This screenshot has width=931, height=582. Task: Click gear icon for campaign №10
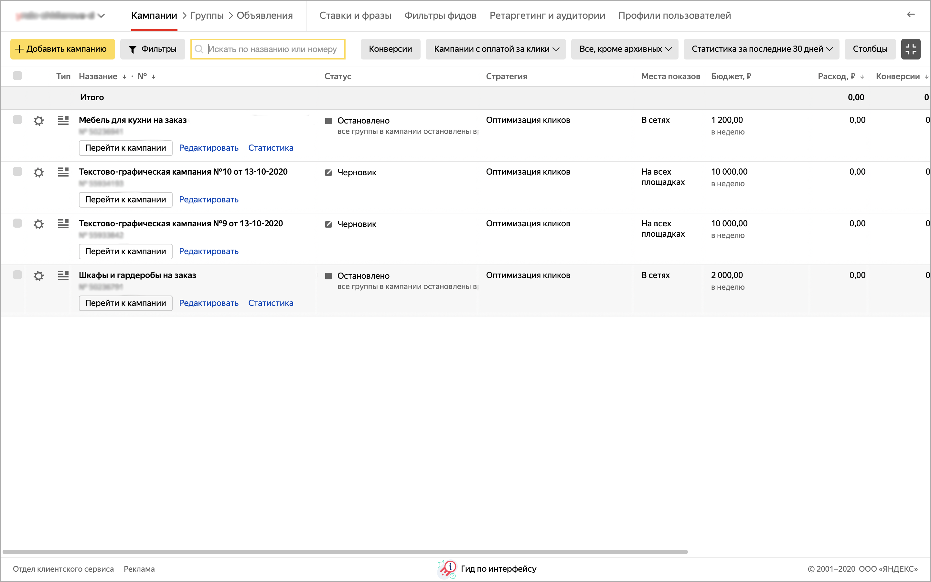pos(38,172)
